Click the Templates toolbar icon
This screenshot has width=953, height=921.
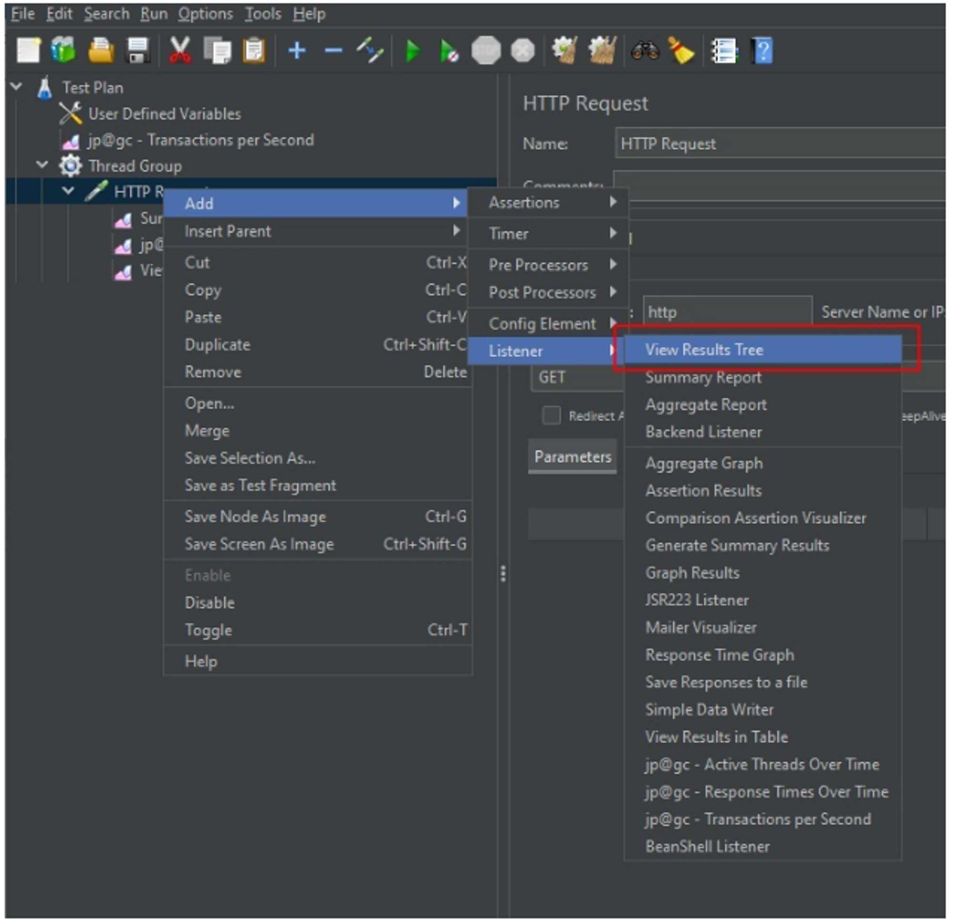tap(64, 50)
